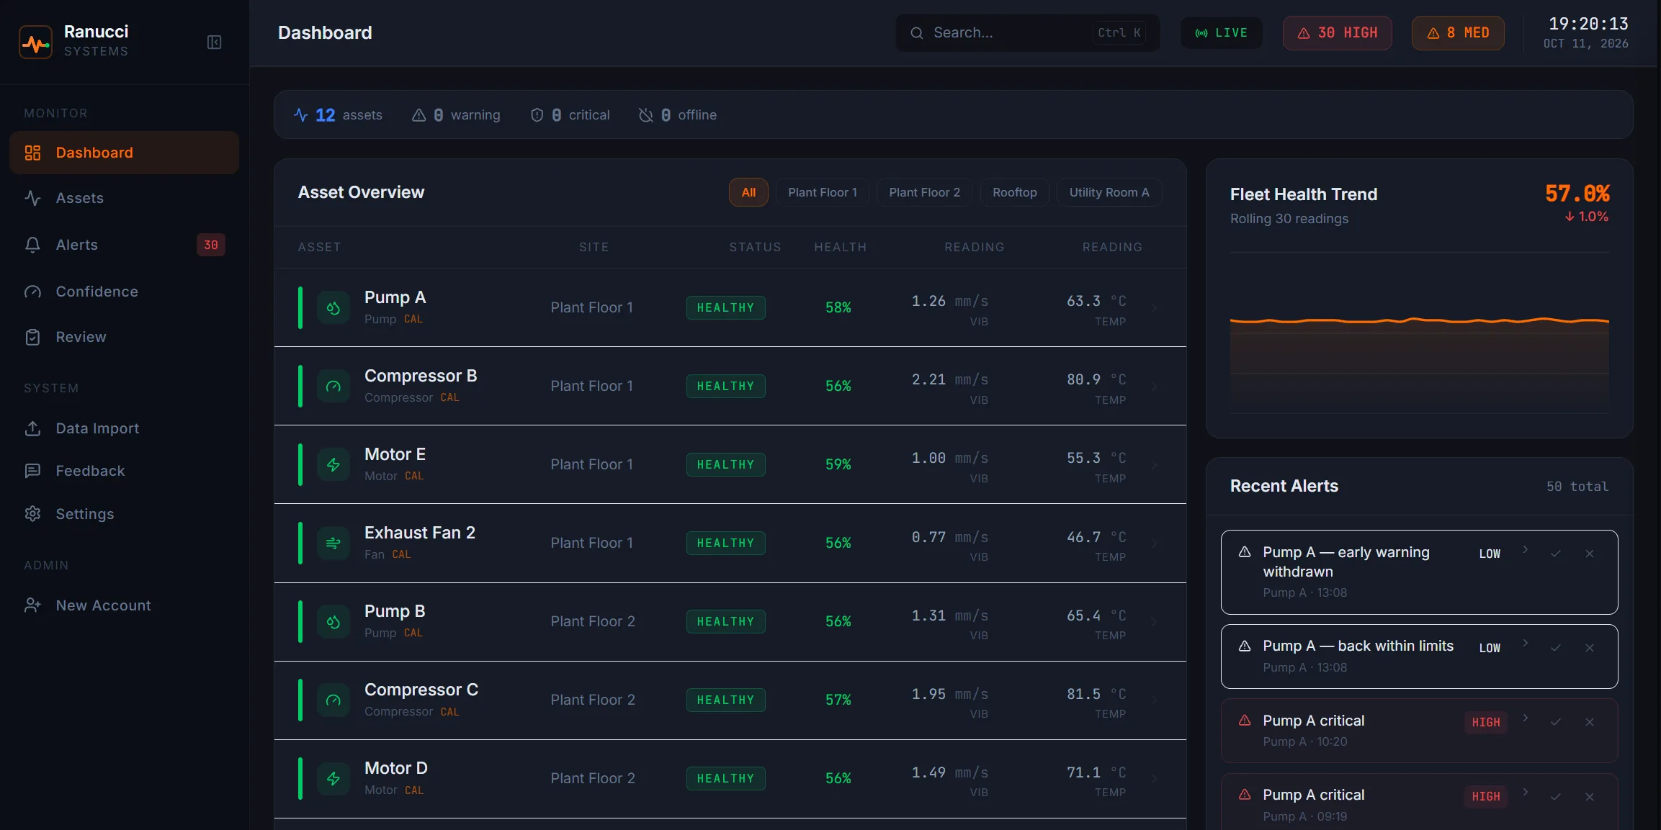Go to Confidence section
The image size is (1661, 830).
[124, 292]
